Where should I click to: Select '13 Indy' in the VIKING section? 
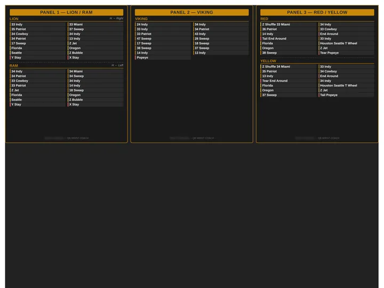click(221, 53)
